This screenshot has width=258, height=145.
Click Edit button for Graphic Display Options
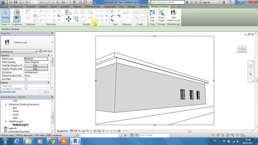coord(36,69)
